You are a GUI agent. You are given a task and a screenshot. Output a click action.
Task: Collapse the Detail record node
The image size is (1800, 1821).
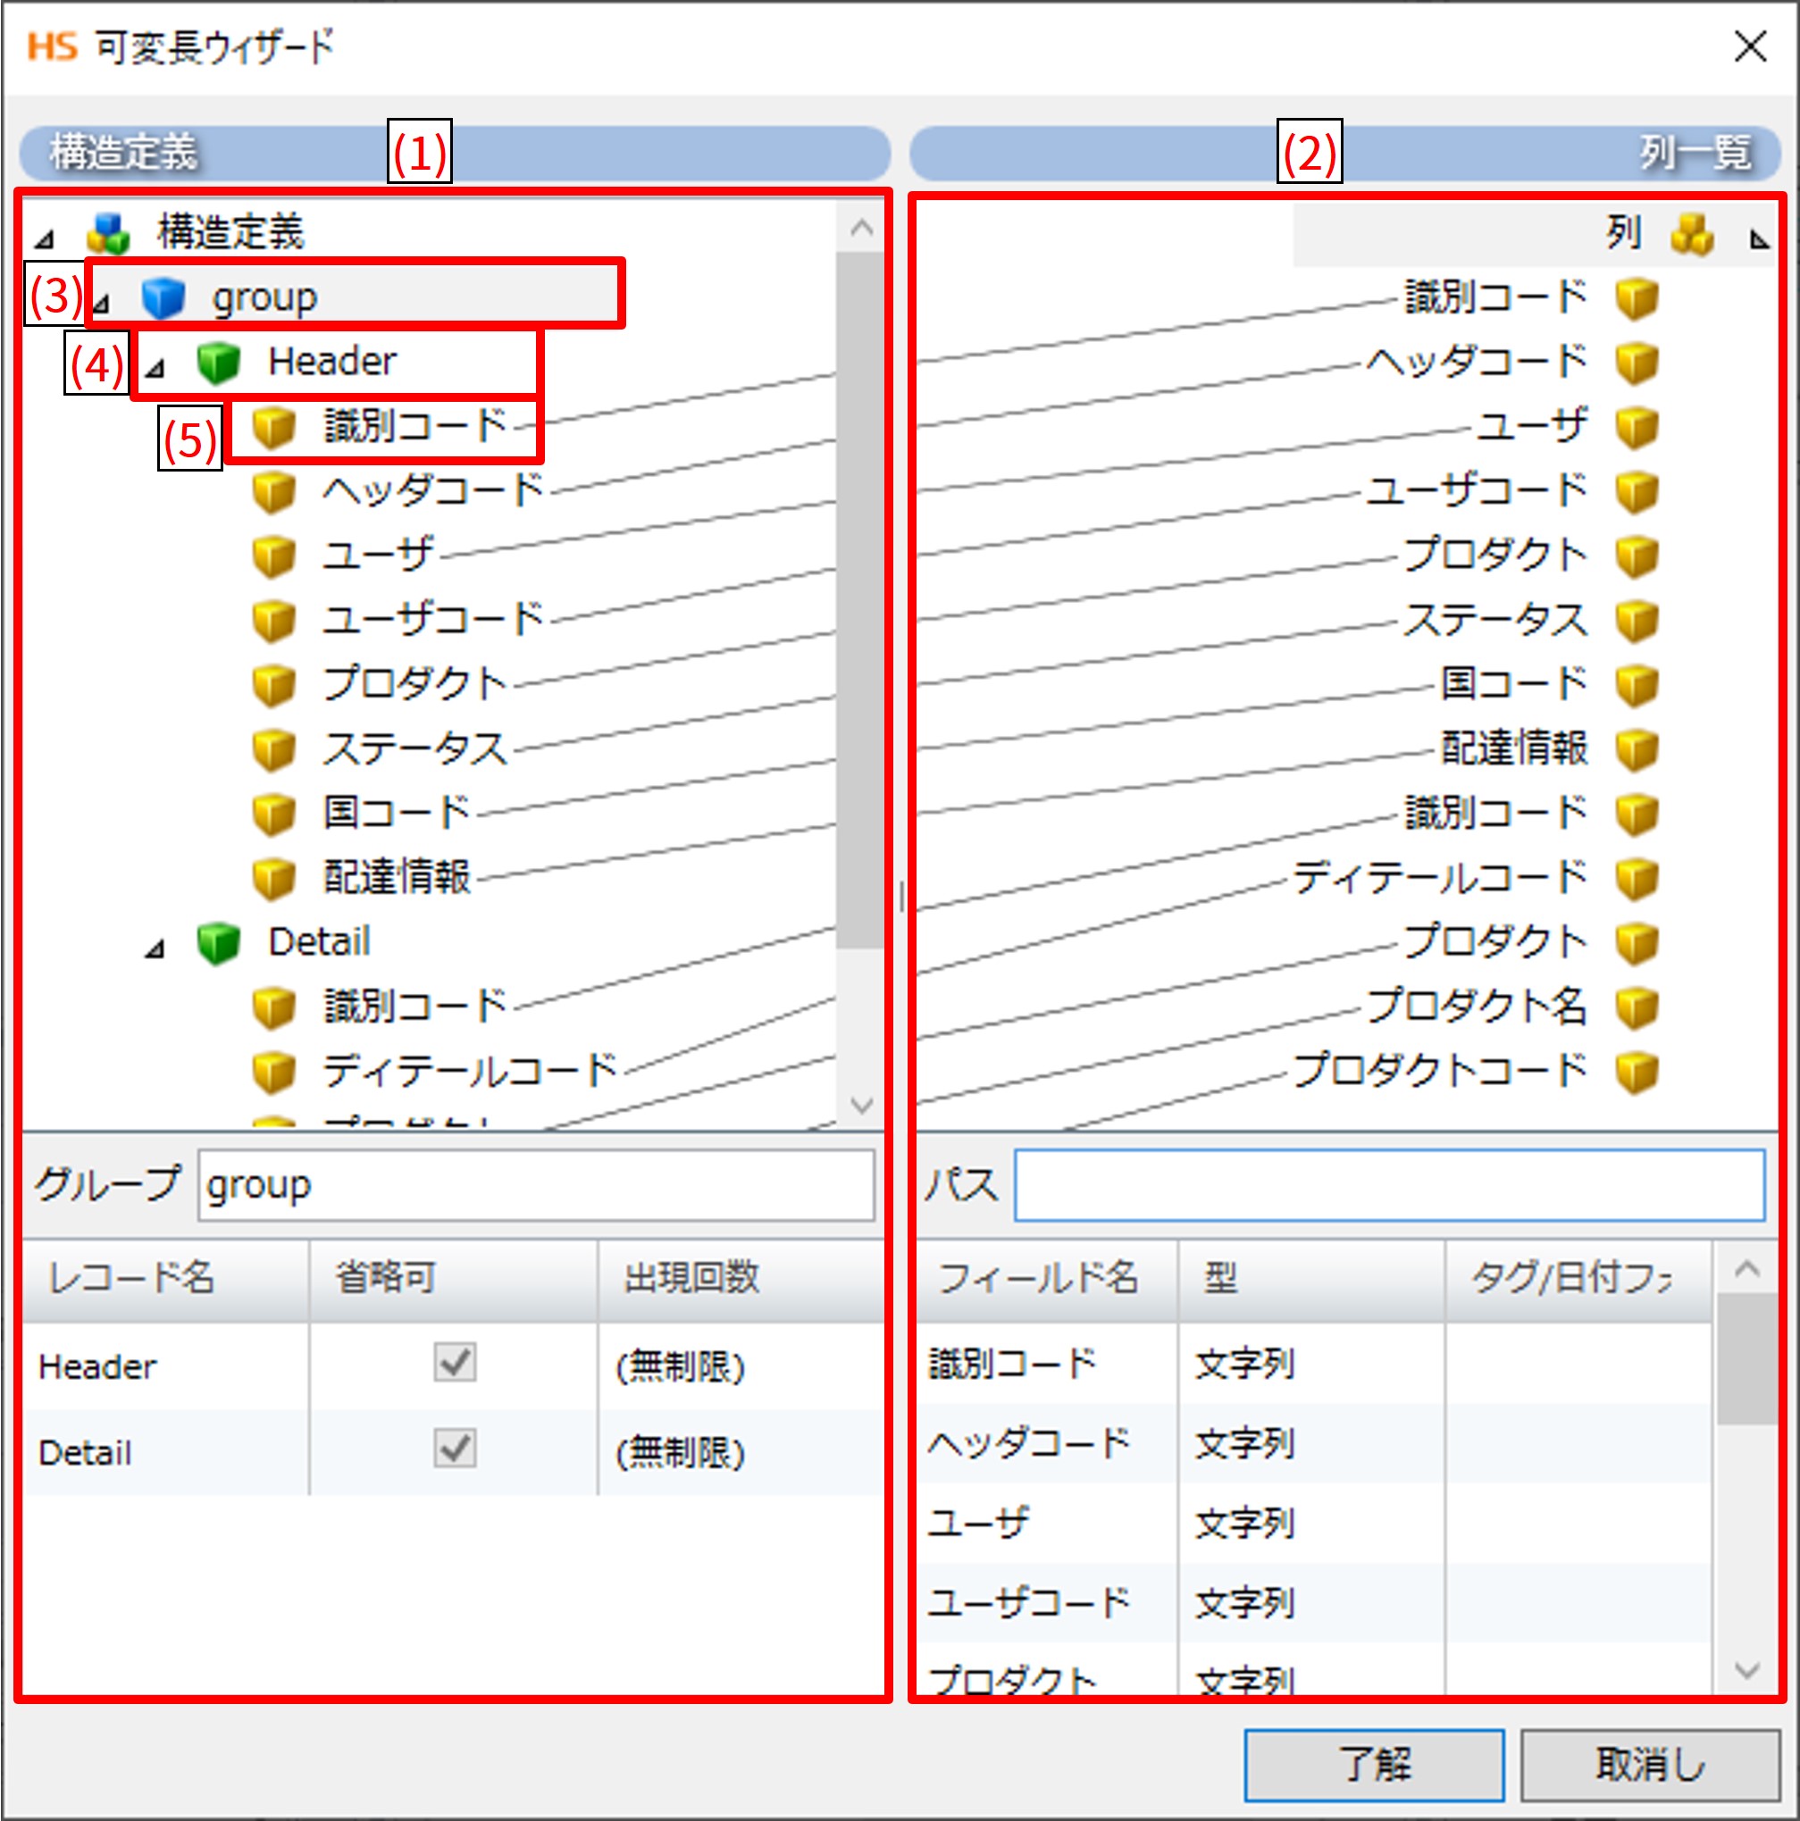pos(155,949)
